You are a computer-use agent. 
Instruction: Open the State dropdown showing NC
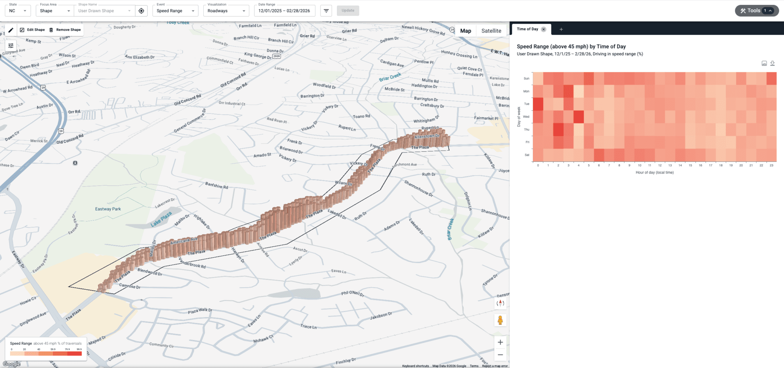[x=18, y=11]
